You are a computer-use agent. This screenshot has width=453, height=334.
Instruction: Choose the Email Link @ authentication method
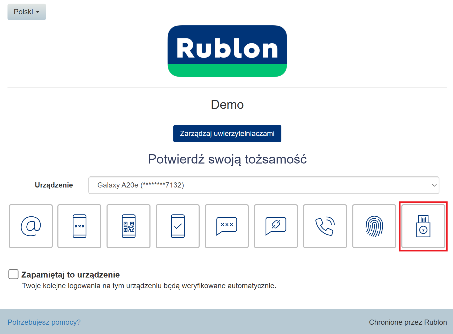31,226
